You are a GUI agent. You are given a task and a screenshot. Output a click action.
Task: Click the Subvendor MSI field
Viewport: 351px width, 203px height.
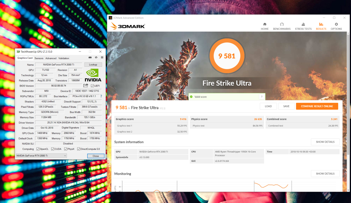tap(46, 91)
